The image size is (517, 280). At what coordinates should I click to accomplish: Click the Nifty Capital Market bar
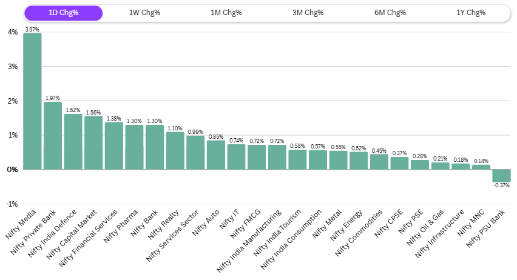(x=93, y=143)
